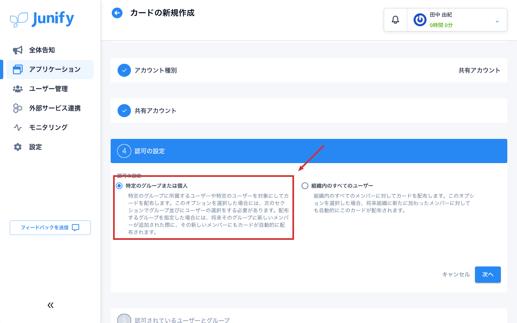Screen dimensions: 517x323
Task: Collapse the sidebar with double chevron
Action: tap(50, 305)
